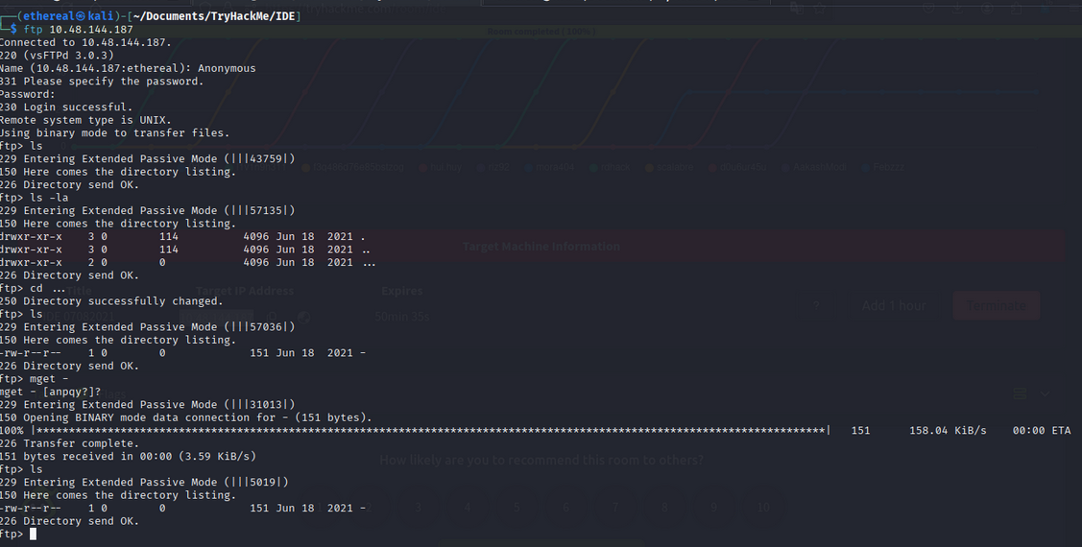Click the transfer progress bar of asterisks
The height and width of the screenshot is (547, 1082).
pyautogui.click(x=432, y=431)
